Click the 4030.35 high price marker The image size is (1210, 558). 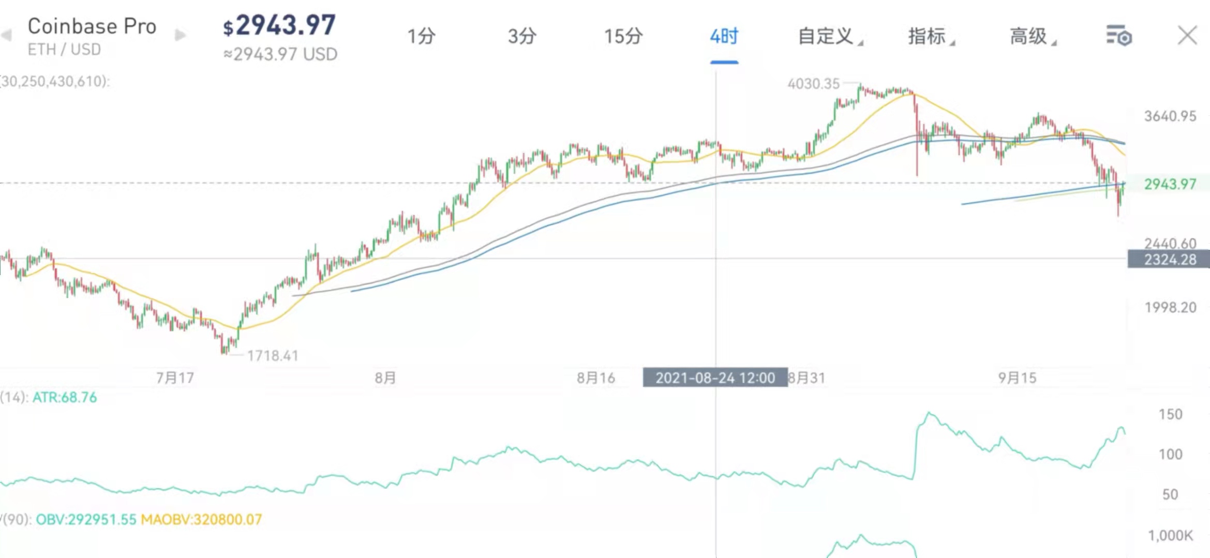point(813,83)
